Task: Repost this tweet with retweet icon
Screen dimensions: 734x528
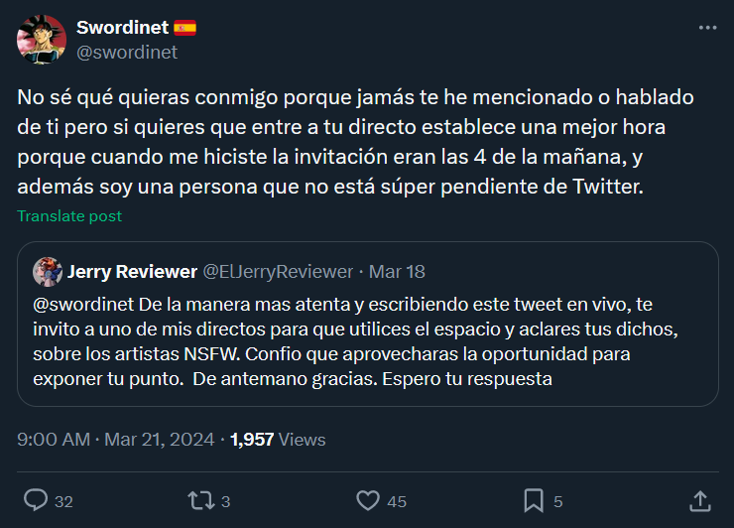Action: [x=201, y=500]
